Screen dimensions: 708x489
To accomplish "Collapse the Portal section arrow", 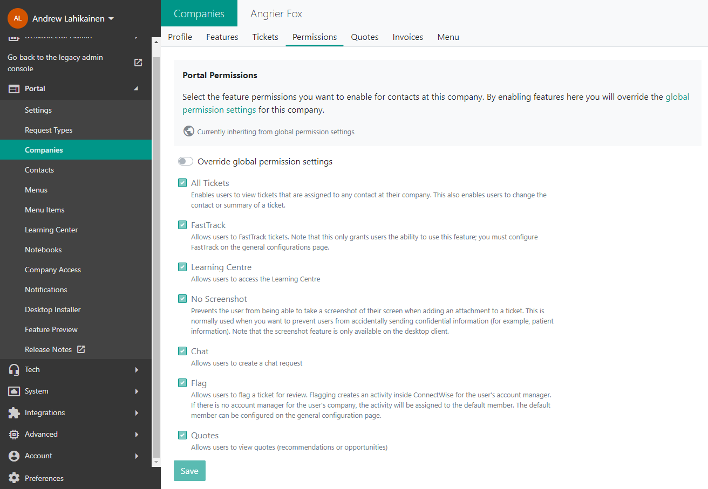I will pos(136,88).
